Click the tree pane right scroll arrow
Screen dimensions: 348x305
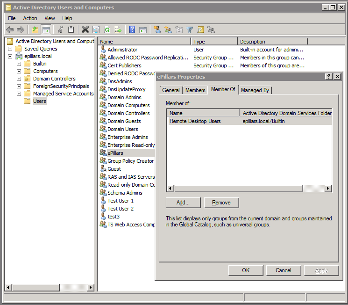pyautogui.click(x=90, y=287)
